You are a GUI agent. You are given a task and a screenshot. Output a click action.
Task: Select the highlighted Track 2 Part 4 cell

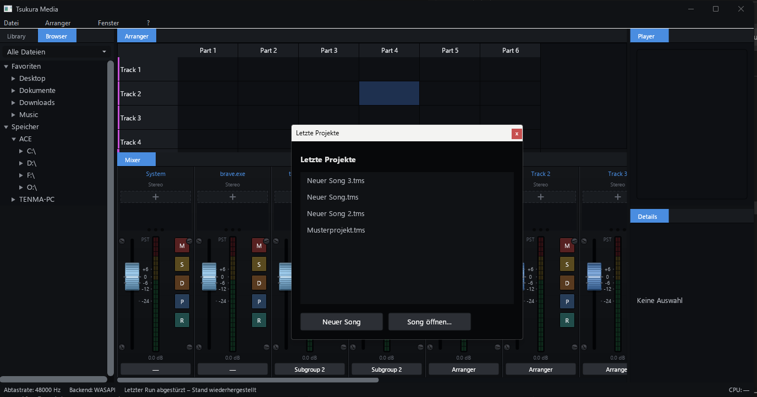pos(390,93)
